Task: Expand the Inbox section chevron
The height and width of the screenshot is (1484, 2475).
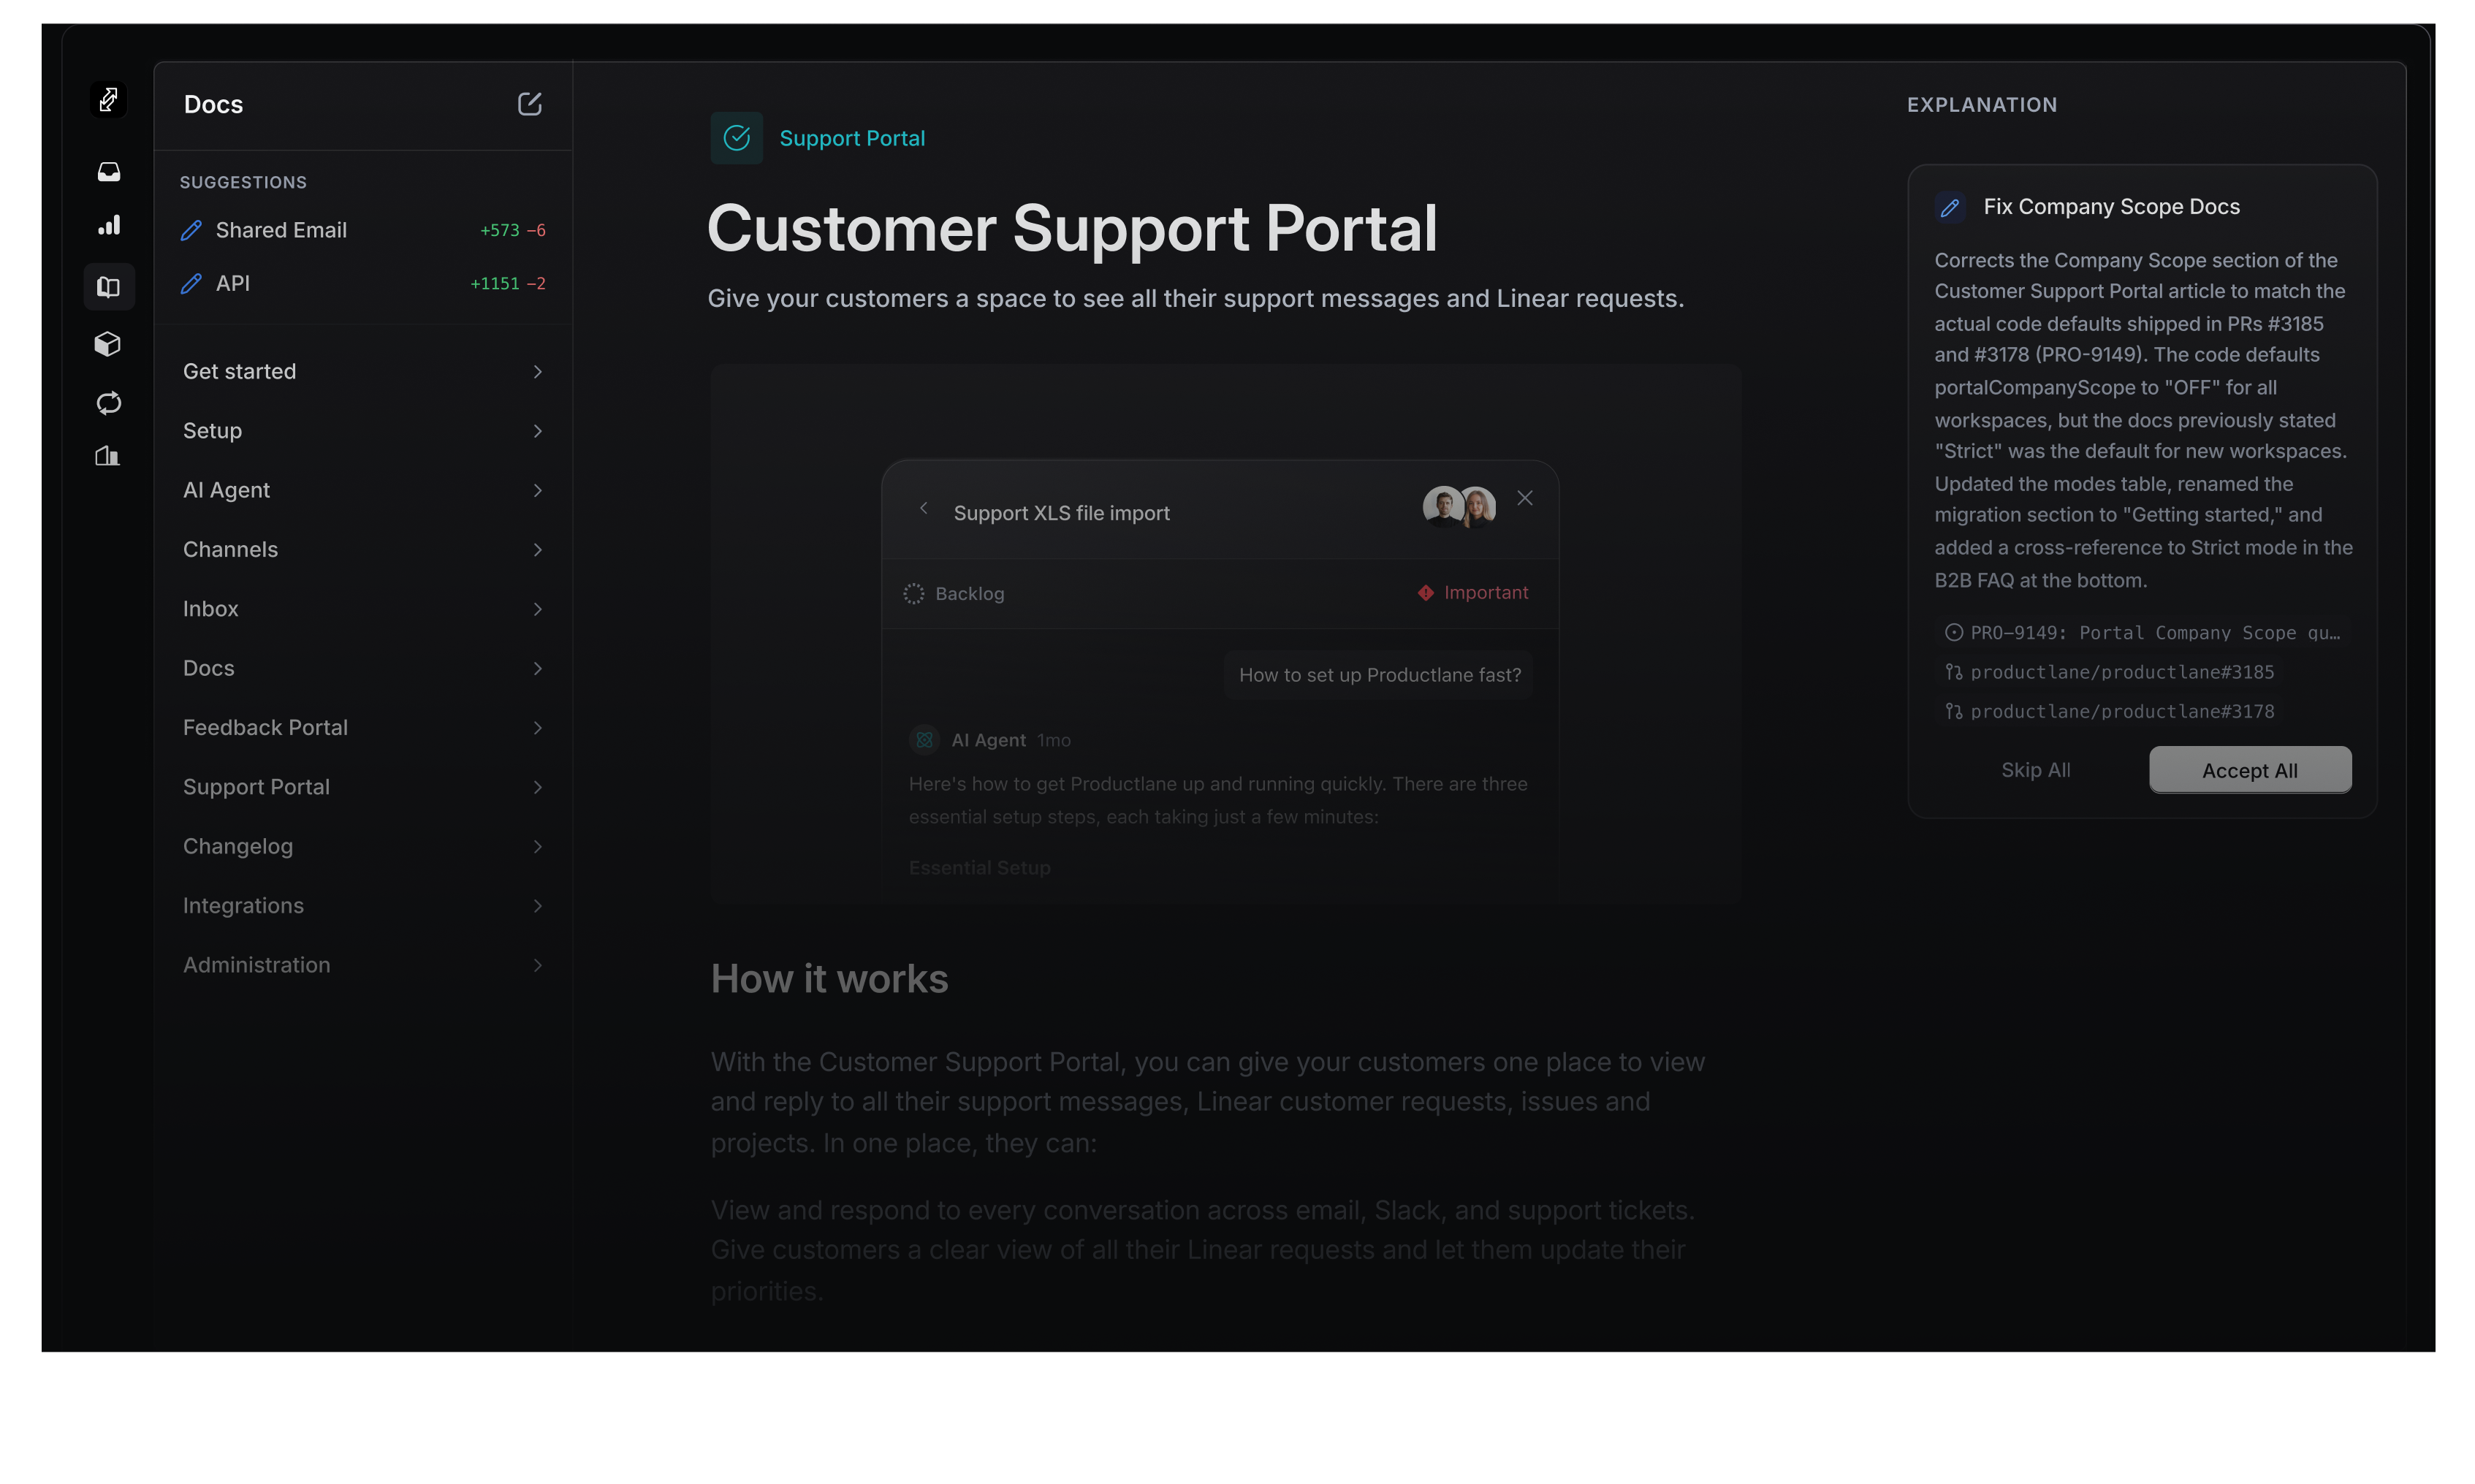Action: pyautogui.click(x=537, y=609)
